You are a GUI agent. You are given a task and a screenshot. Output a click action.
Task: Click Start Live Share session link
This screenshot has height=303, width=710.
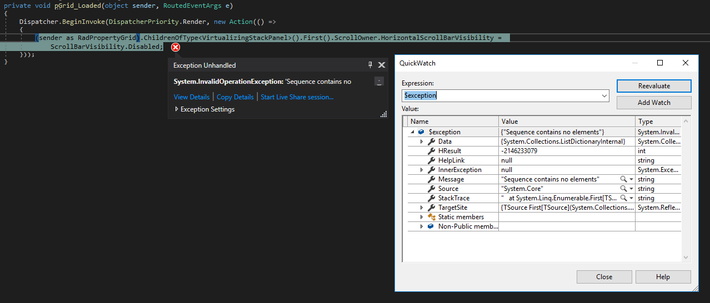point(297,97)
